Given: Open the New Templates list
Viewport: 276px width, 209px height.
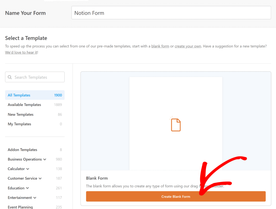Looking at the screenshot, I should [x=35, y=114].
